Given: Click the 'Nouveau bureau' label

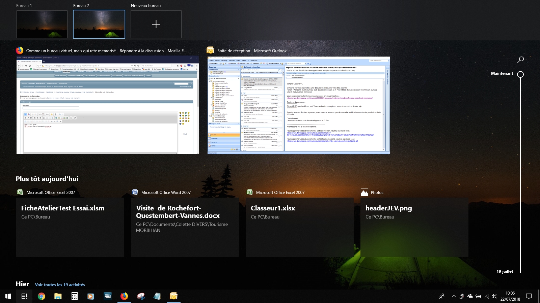Looking at the screenshot, I should (146, 6).
